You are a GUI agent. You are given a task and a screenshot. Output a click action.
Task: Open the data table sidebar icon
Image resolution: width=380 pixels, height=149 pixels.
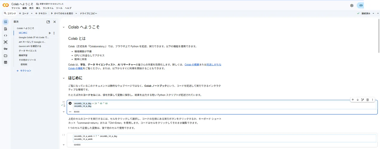[x=5, y=62]
